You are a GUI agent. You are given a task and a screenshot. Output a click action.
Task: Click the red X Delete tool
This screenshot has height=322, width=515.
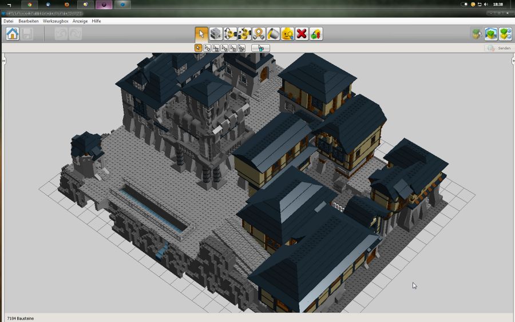pyautogui.click(x=302, y=34)
